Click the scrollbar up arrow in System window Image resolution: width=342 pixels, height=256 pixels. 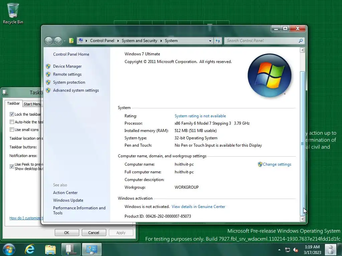[x=302, y=50]
